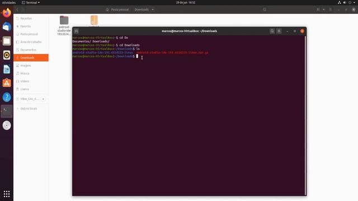Image resolution: width=358 pixels, height=201 pixels.
Task: Open Vídeos in the sidebar
Action: pos(31,82)
